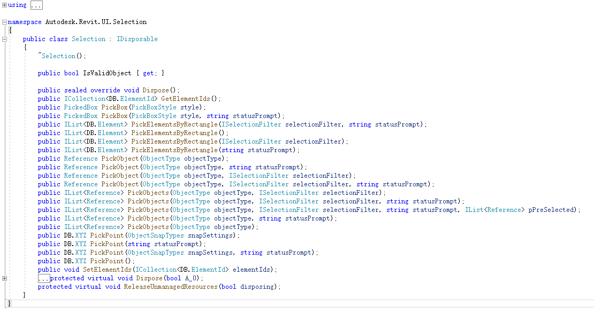Click 'Dispose' in the sealed override line
594x315 pixels.
[x=156, y=90]
